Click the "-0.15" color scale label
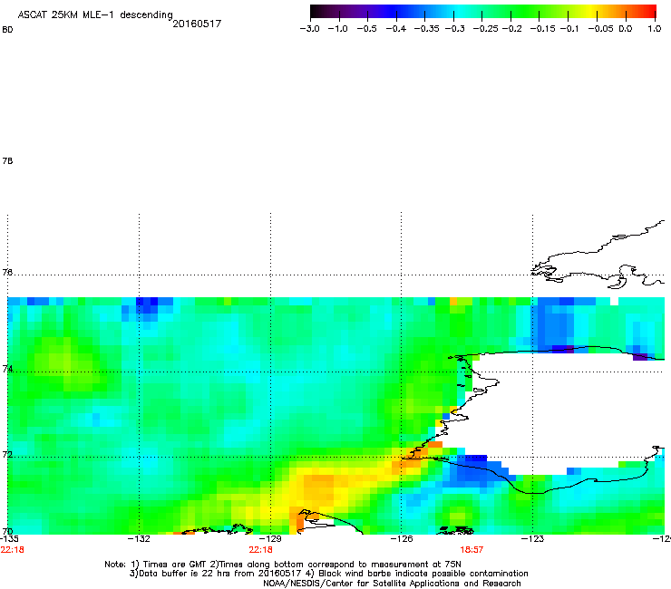 pos(542,29)
